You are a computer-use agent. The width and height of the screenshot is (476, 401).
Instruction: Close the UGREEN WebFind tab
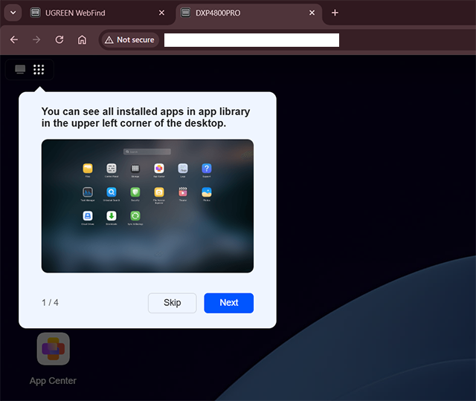pyautogui.click(x=162, y=13)
